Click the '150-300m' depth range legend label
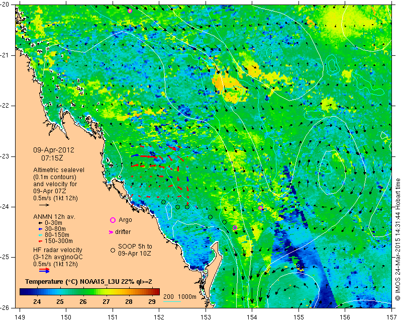This screenshot has height=322, width=402. coord(58,241)
